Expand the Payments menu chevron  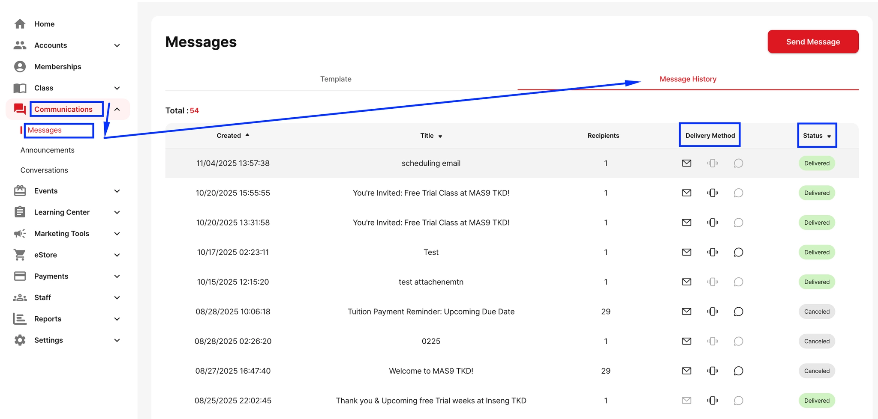pyautogui.click(x=117, y=276)
